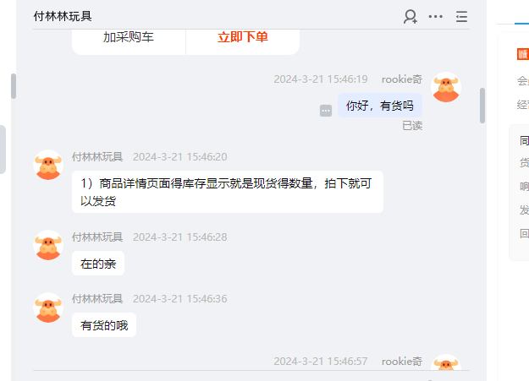Image resolution: width=529 pixels, height=381 pixels.
Task: Click the red 立即下单 button
Action: pyautogui.click(x=243, y=37)
